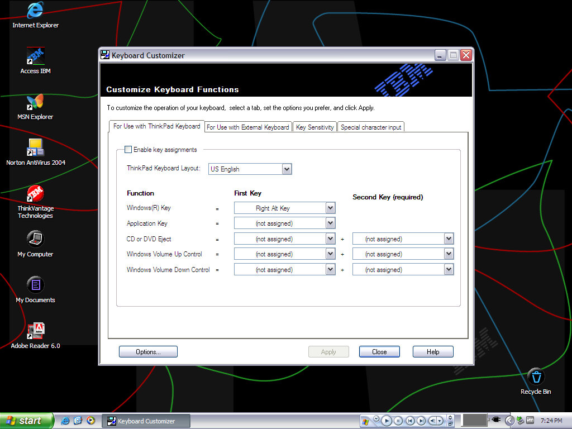Expand CD or DVD Eject second key dropdown
This screenshot has width=572, height=429.
[x=449, y=239]
